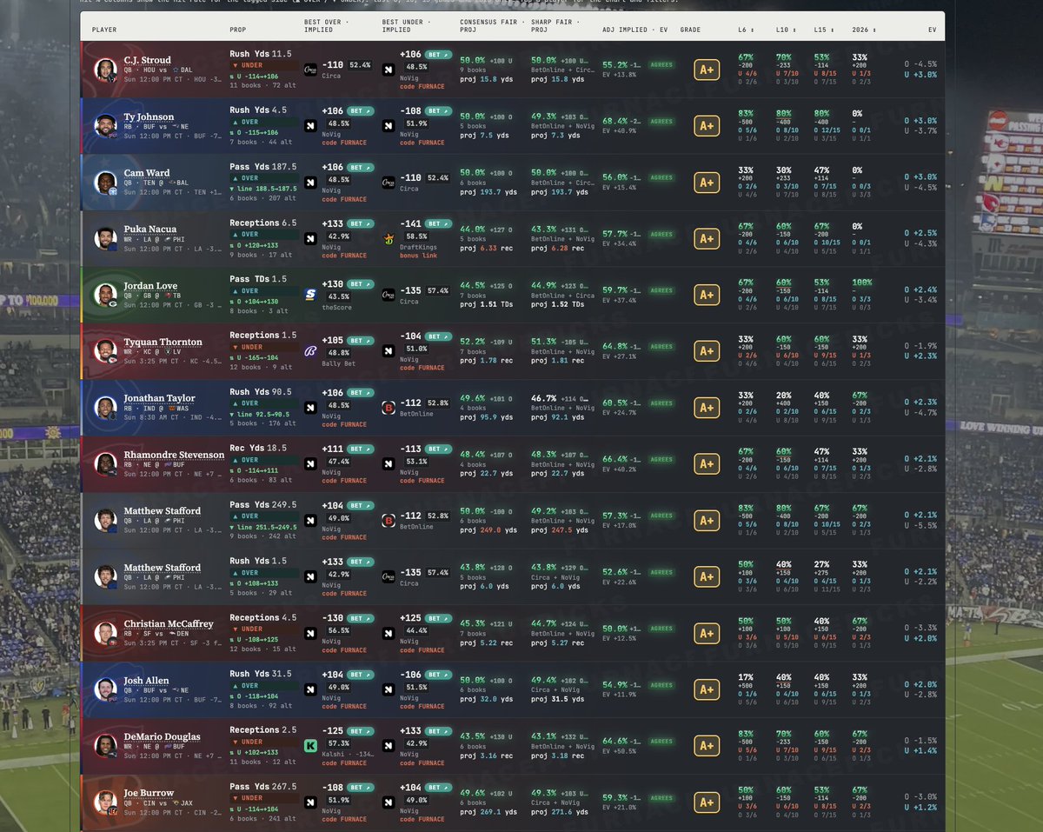Click BetOnline logo in Jonathan Taylor row
Image resolution: width=1043 pixels, height=832 pixels.
click(x=389, y=408)
